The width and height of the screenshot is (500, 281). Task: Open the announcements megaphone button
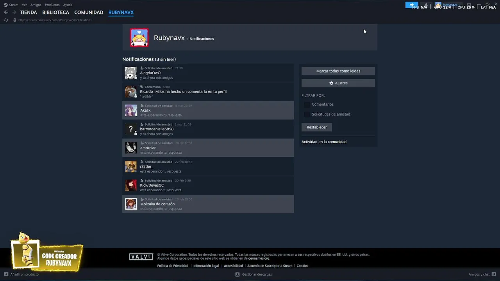point(411,5)
